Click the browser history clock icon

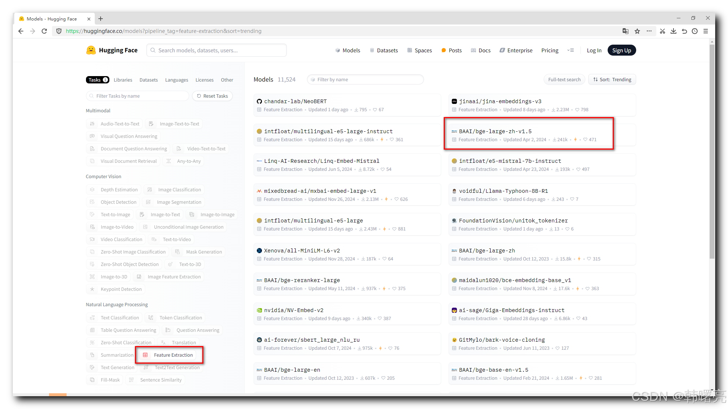coord(695,31)
